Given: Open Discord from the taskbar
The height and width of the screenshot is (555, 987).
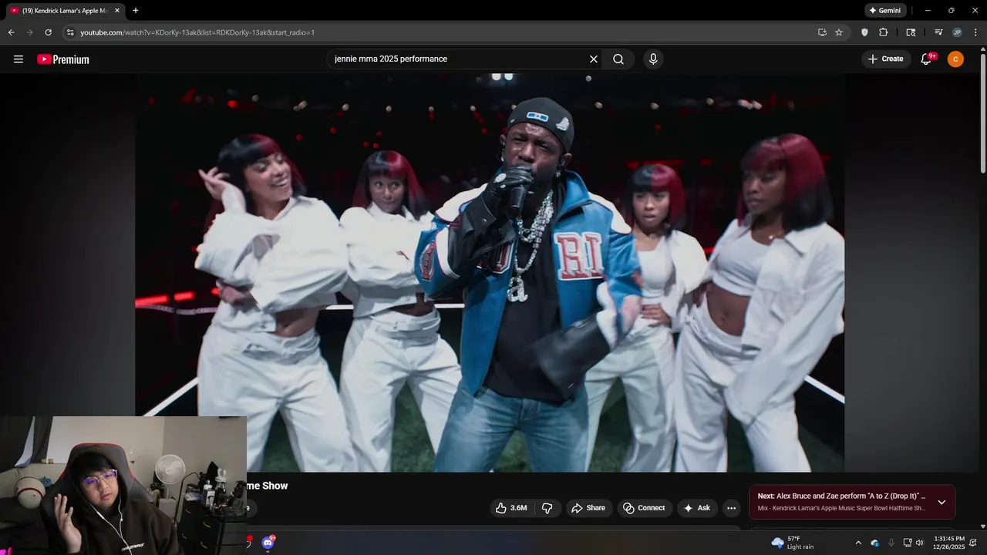Looking at the screenshot, I should 268,543.
